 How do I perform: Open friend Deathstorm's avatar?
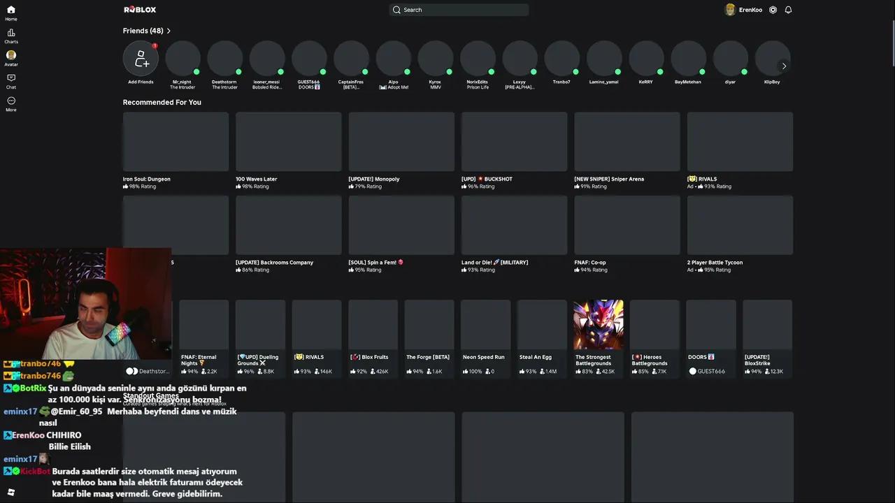pyautogui.click(x=224, y=58)
